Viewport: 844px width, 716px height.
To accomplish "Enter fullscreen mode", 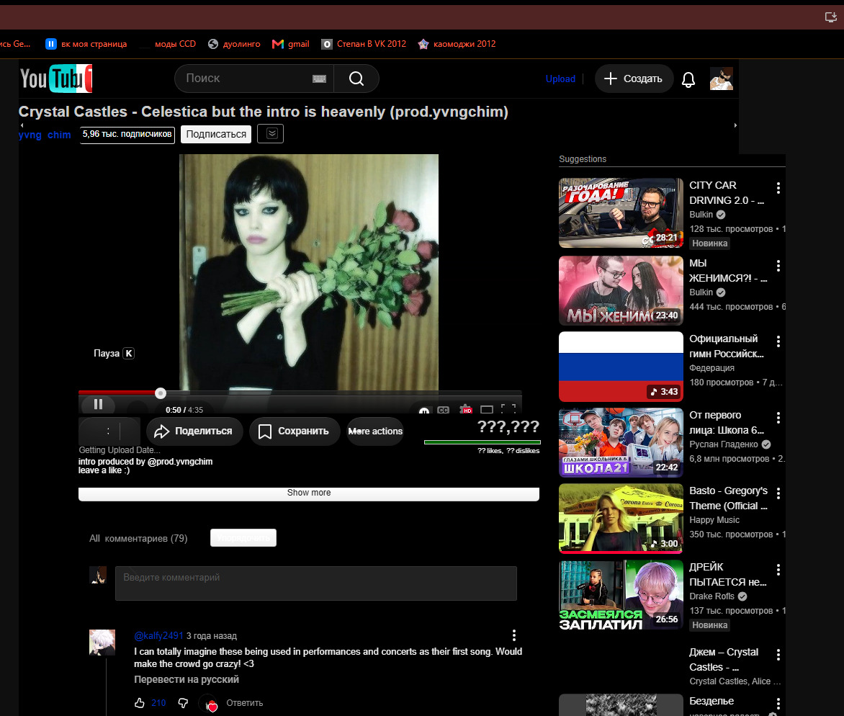I will [508, 409].
